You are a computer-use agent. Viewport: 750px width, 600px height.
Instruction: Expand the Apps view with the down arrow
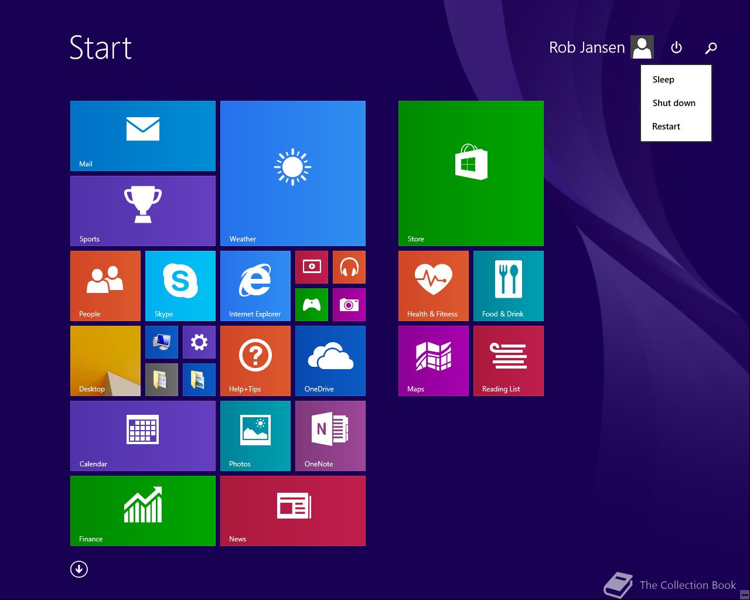[79, 569]
